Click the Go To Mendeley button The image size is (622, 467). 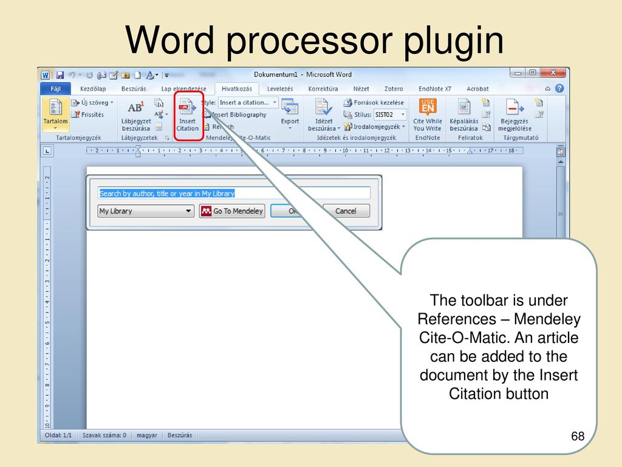(x=232, y=211)
